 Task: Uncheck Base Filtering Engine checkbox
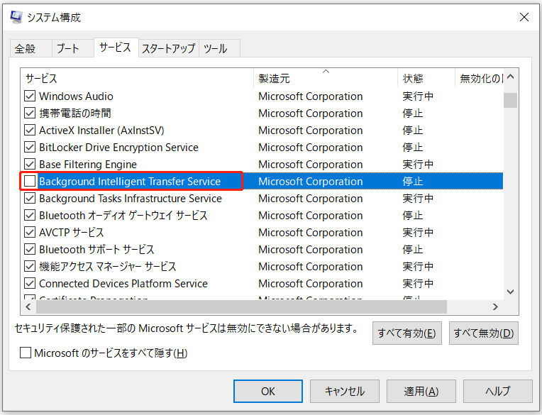pos(30,164)
